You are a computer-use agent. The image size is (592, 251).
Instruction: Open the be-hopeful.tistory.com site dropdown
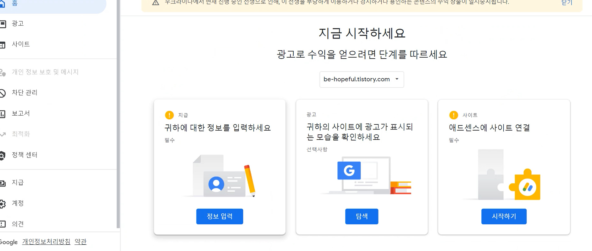pyautogui.click(x=362, y=80)
